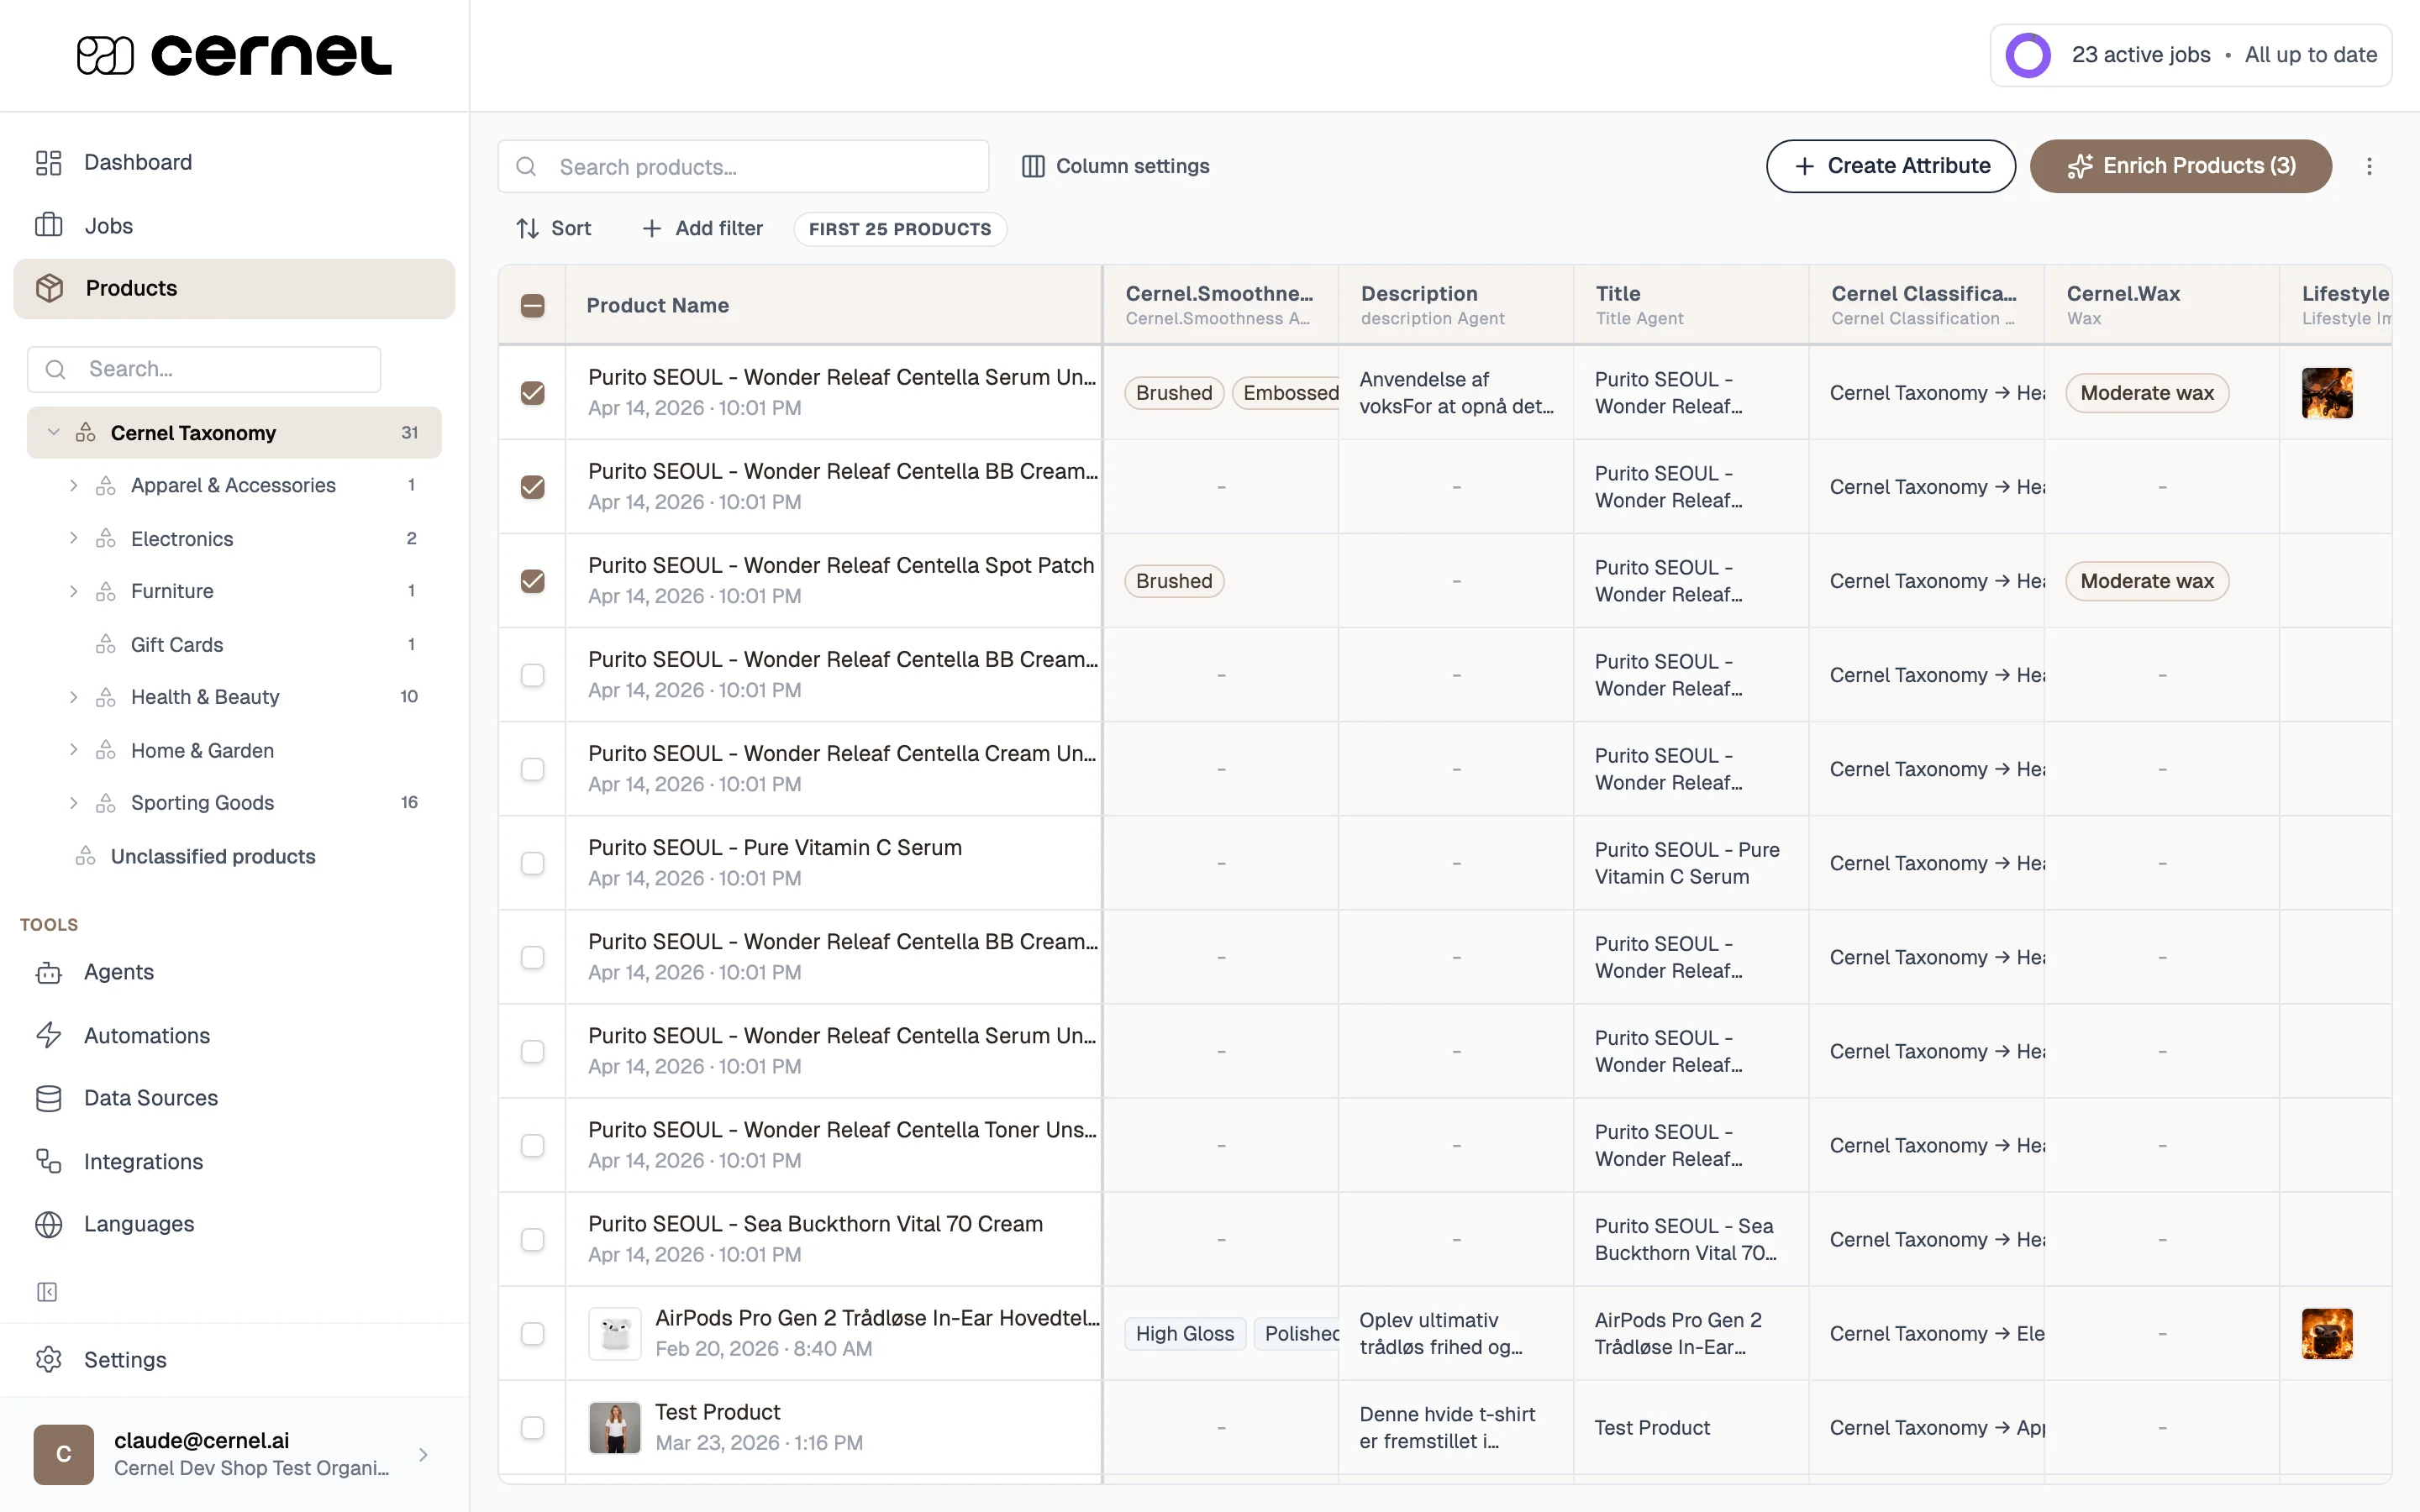Click the Unclassified products taxonomy icon

tap(86, 856)
